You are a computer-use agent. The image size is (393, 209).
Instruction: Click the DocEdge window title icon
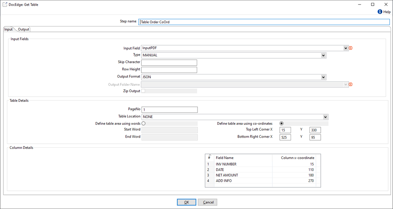click(5, 4)
